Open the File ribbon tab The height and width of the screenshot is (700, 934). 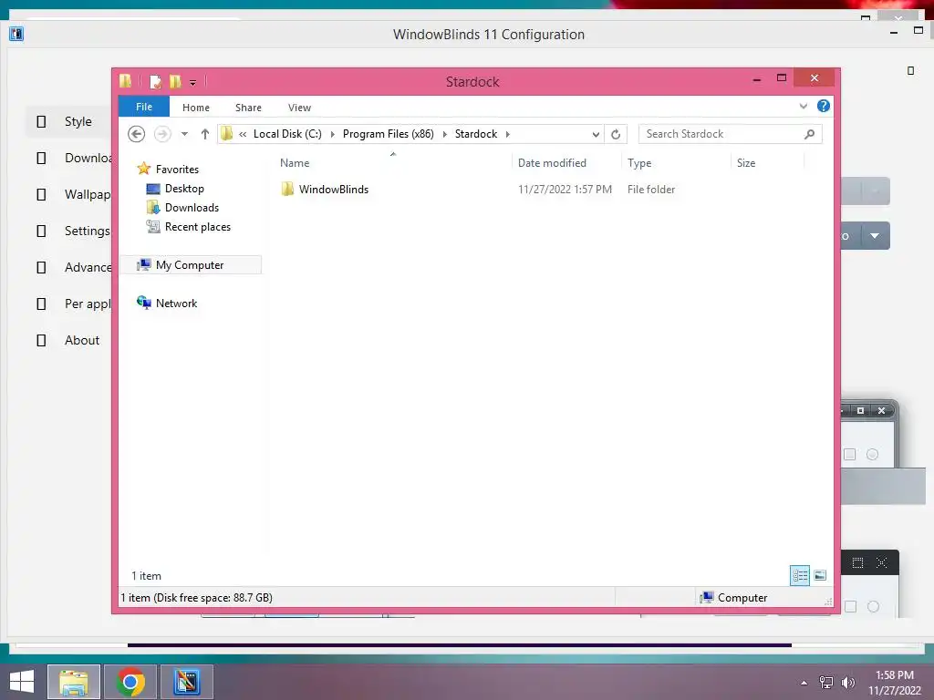pos(143,107)
